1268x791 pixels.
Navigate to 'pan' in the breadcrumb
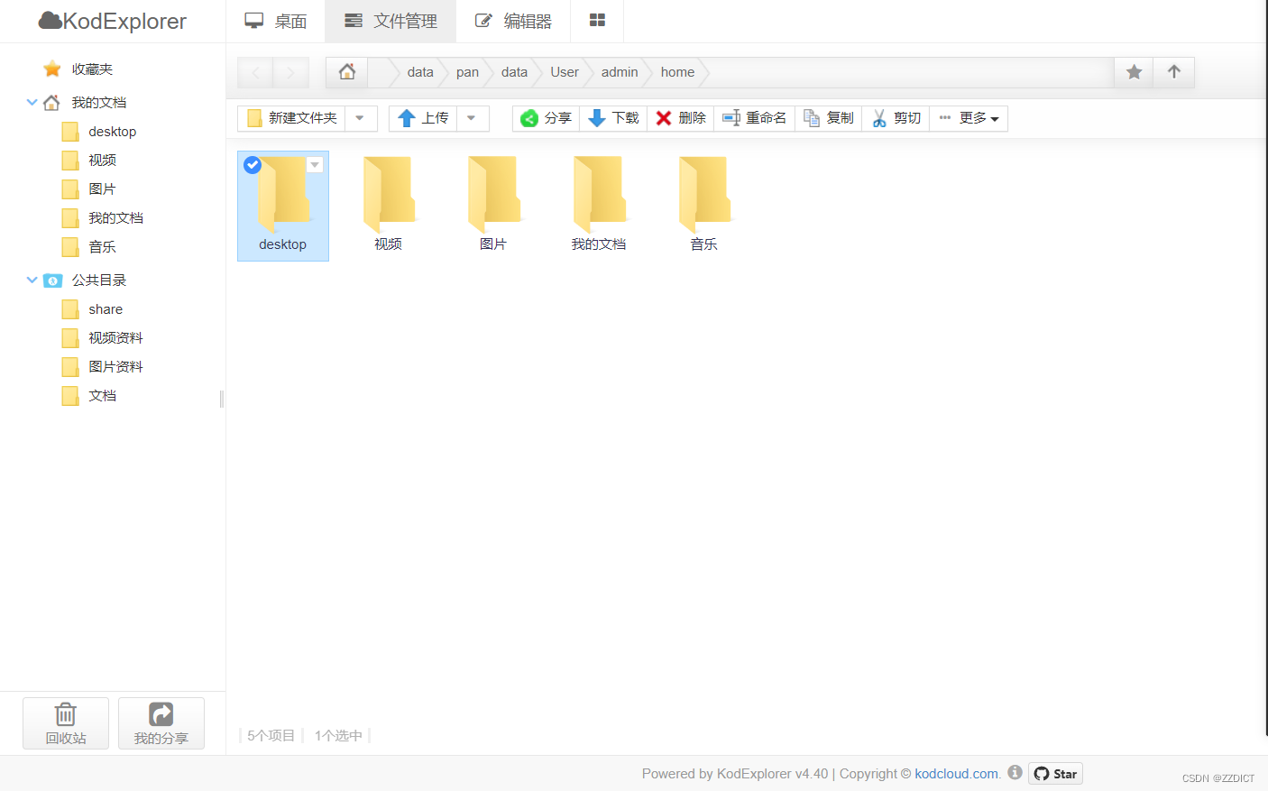coord(467,72)
